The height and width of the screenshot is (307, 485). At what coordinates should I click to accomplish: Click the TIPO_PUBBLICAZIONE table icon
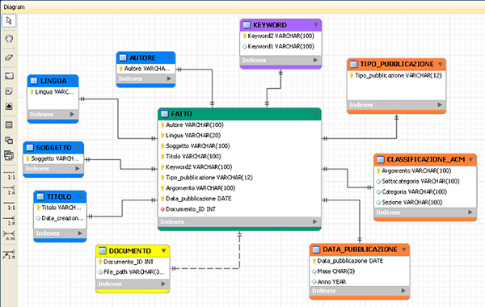tap(353, 65)
